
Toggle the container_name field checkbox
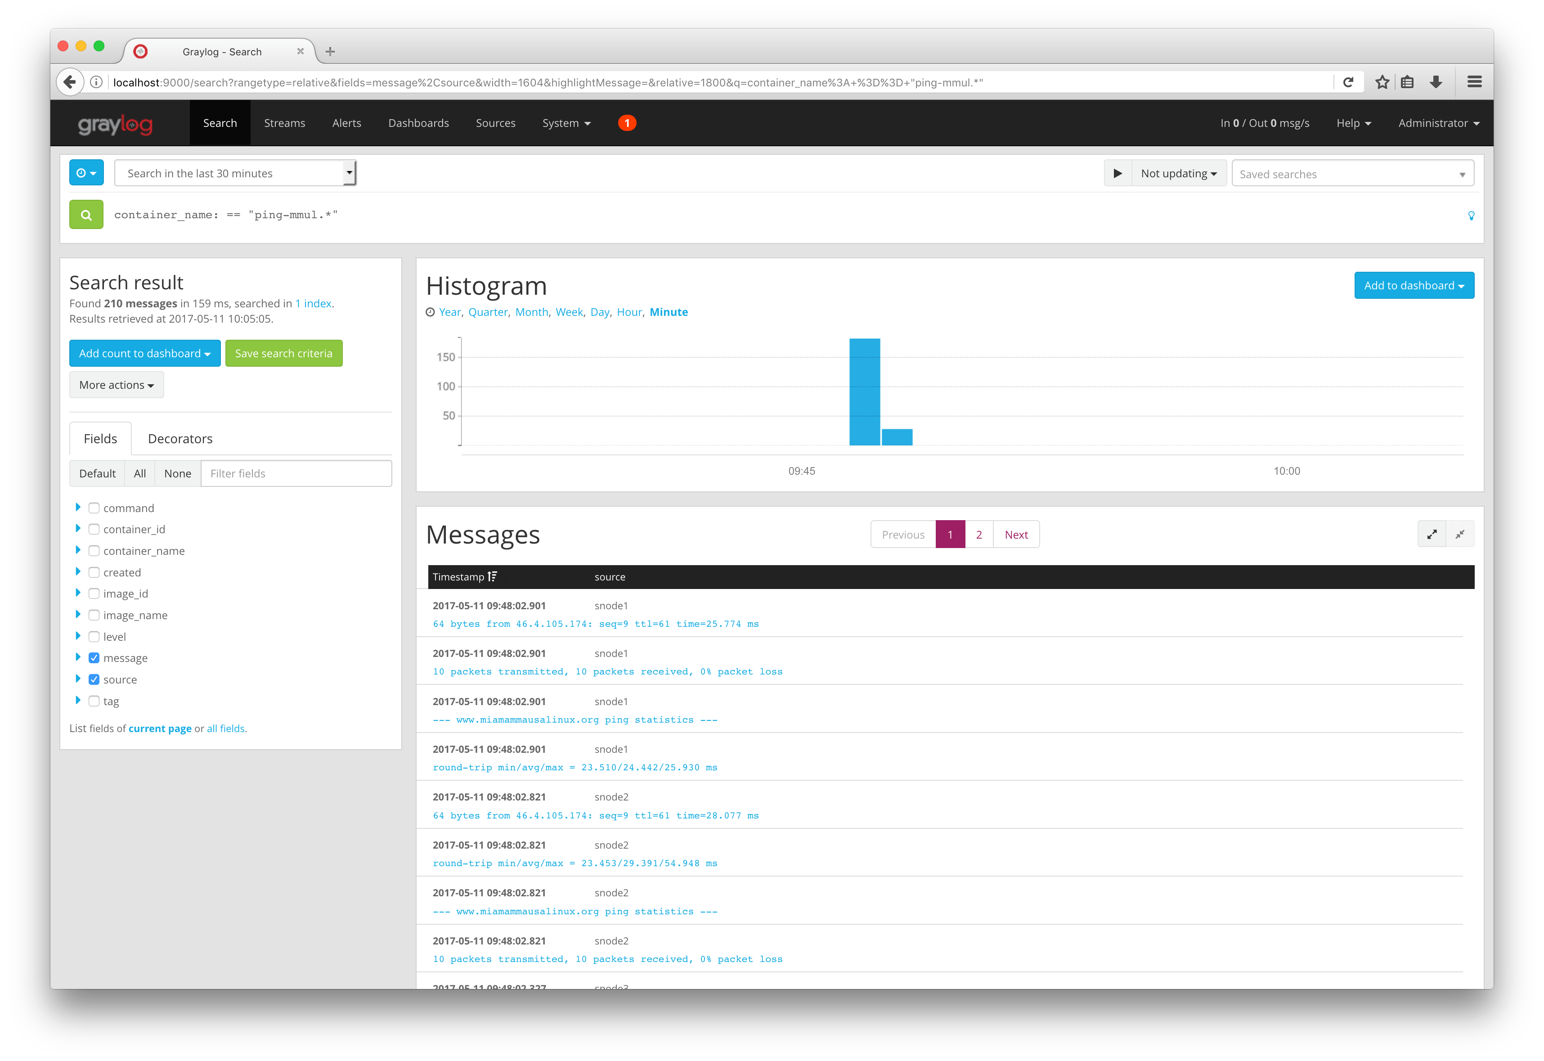tap(94, 551)
